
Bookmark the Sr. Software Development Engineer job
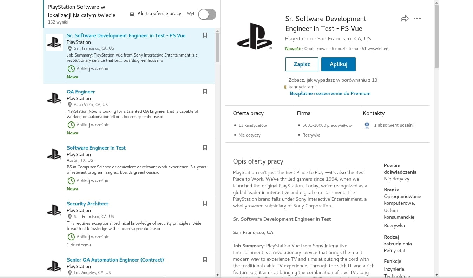205,35
